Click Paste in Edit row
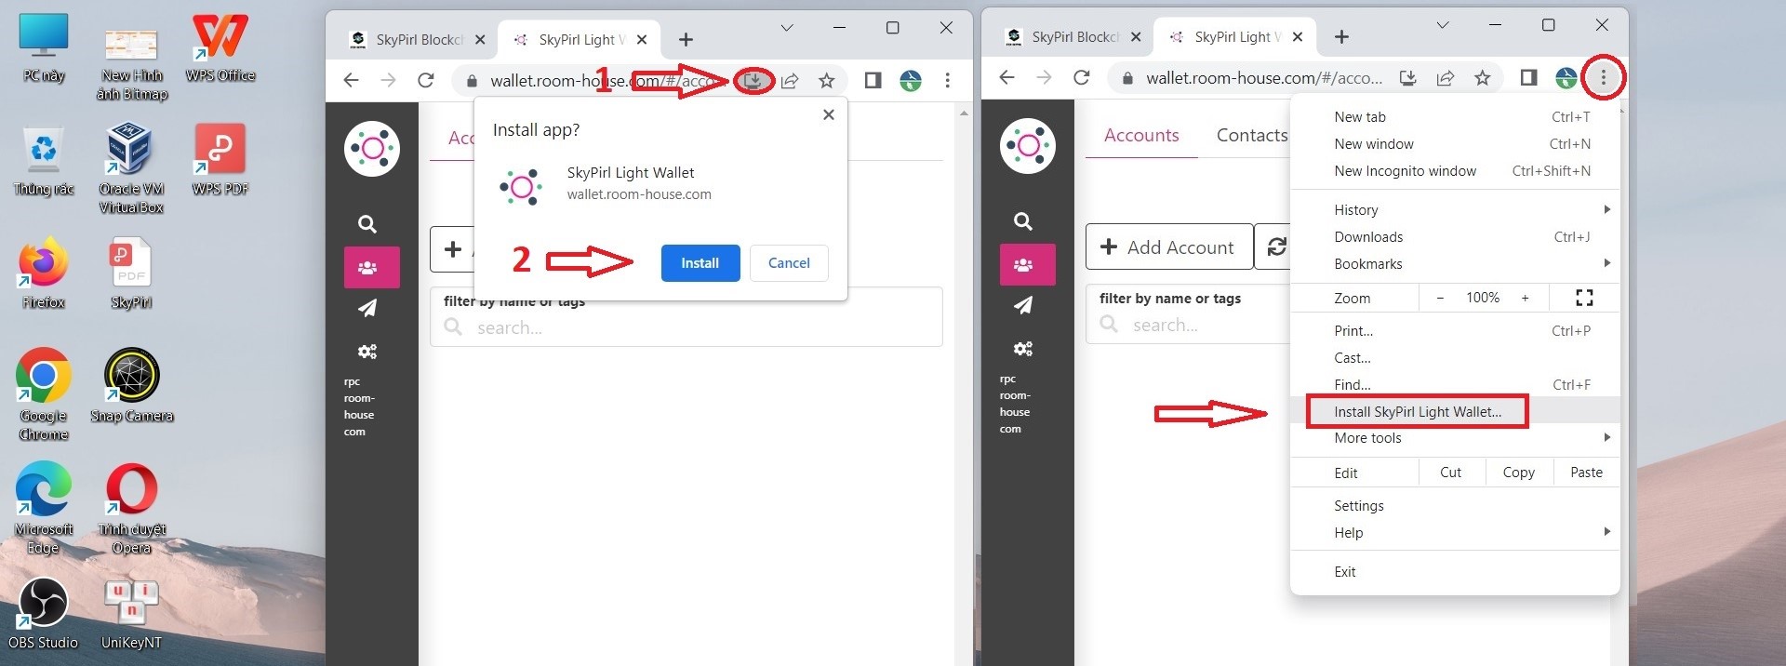Image resolution: width=1786 pixels, height=666 pixels. [1586, 473]
